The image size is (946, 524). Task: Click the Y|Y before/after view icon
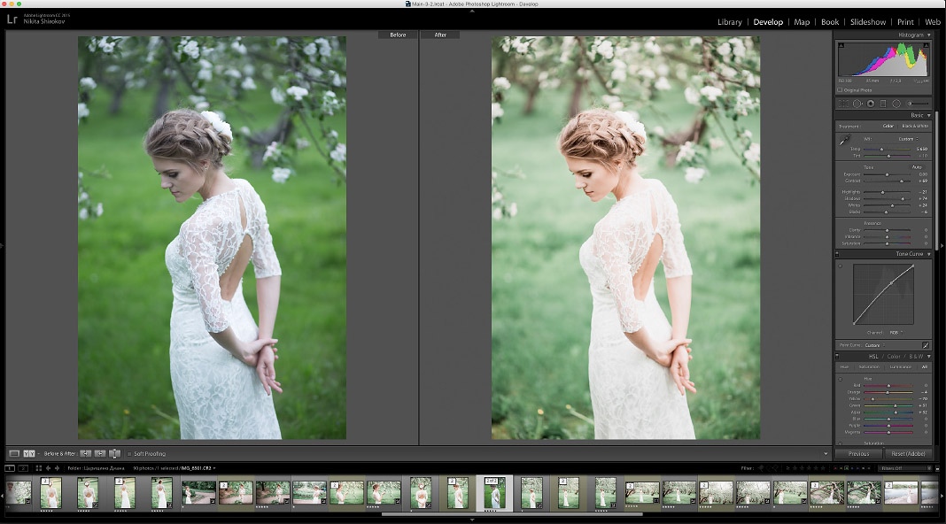(29, 453)
